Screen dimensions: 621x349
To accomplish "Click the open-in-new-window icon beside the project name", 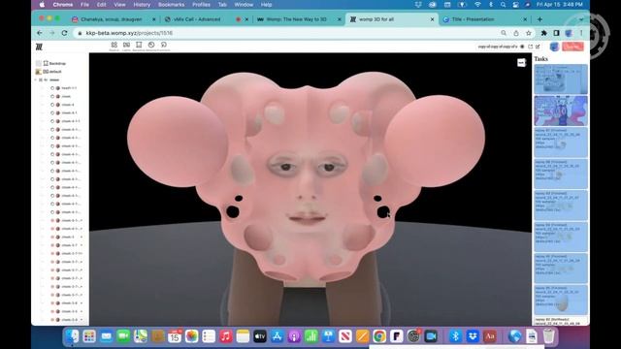I will pyautogui.click(x=531, y=47).
